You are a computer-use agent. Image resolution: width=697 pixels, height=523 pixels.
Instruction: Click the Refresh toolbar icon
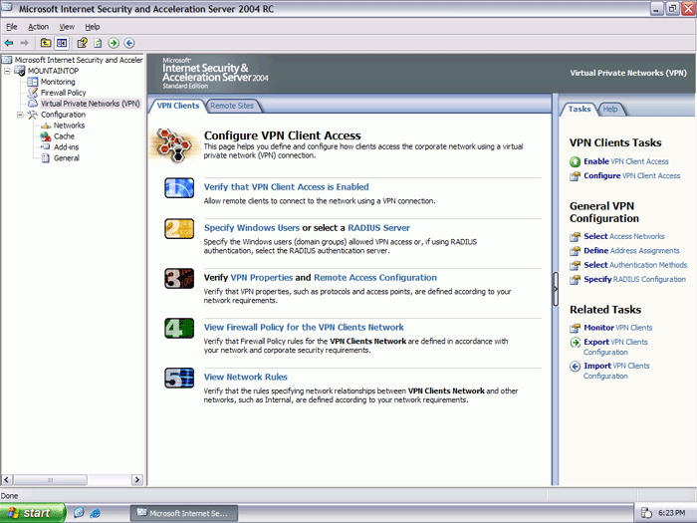point(98,43)
